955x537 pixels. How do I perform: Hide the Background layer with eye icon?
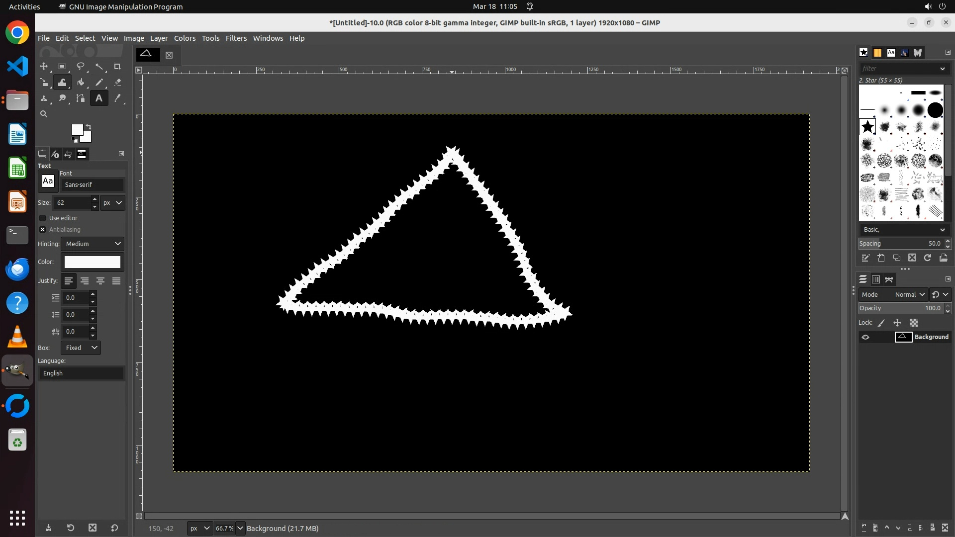(x=865, y=337)
